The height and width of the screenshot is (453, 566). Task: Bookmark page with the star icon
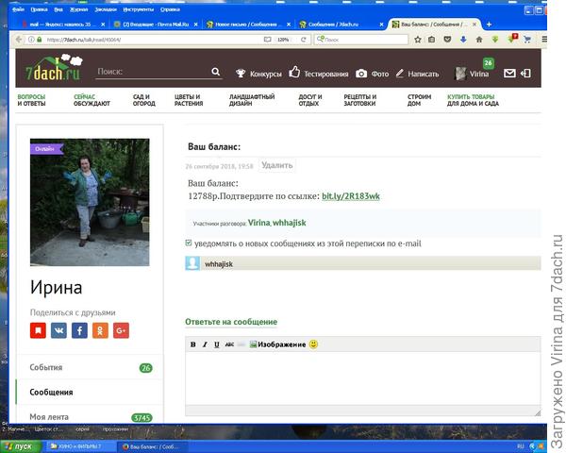pyautogui.click(x=418, y=40)
